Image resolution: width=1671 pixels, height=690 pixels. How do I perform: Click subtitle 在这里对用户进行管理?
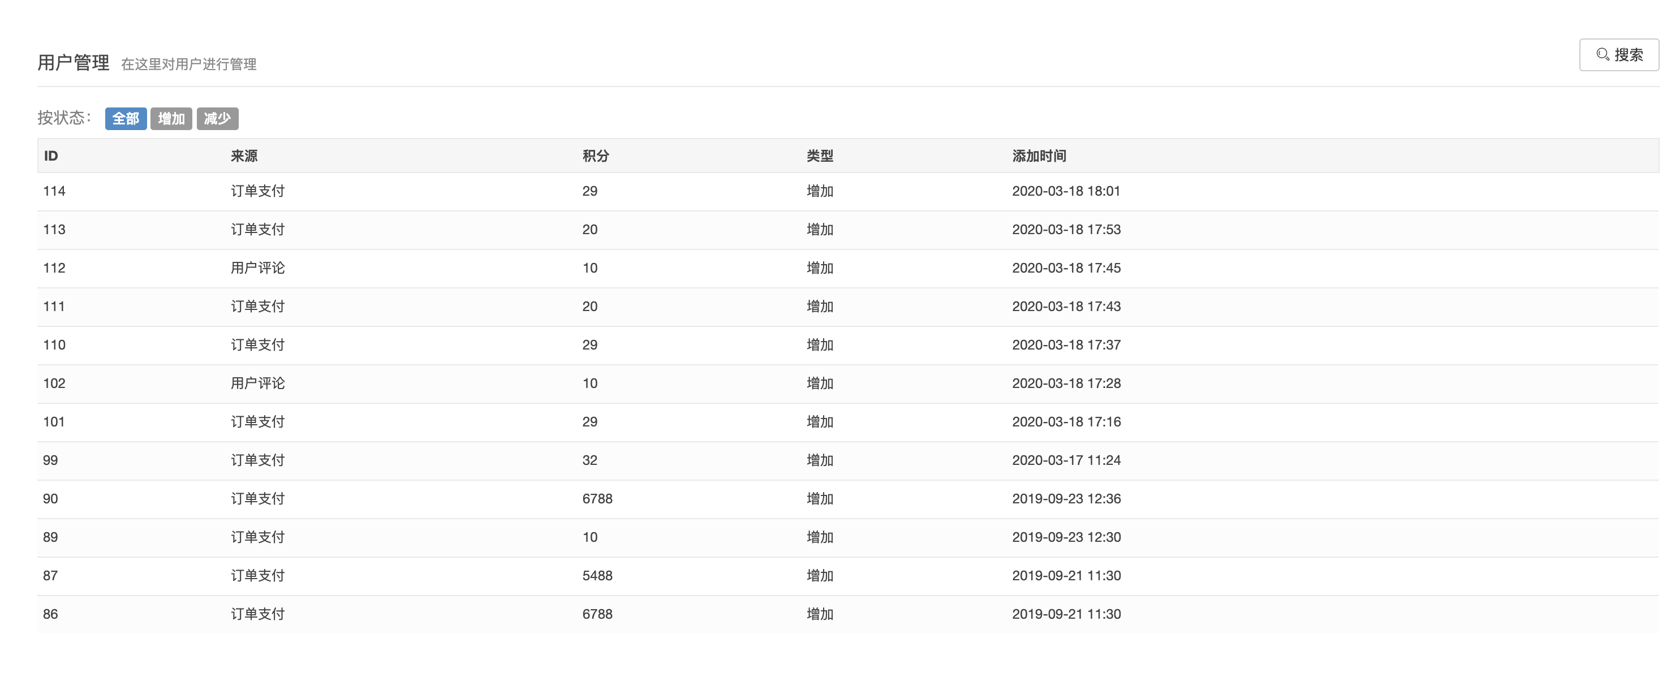189,64
